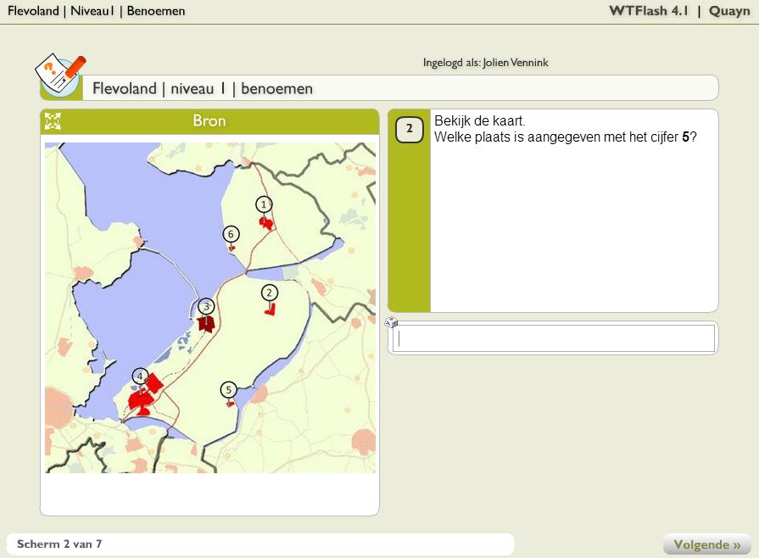This screenshot has width=759, height=558.
Task: Click the 'Scherm 2 van 7' progress bar
Action: click(x=260, y=544)
